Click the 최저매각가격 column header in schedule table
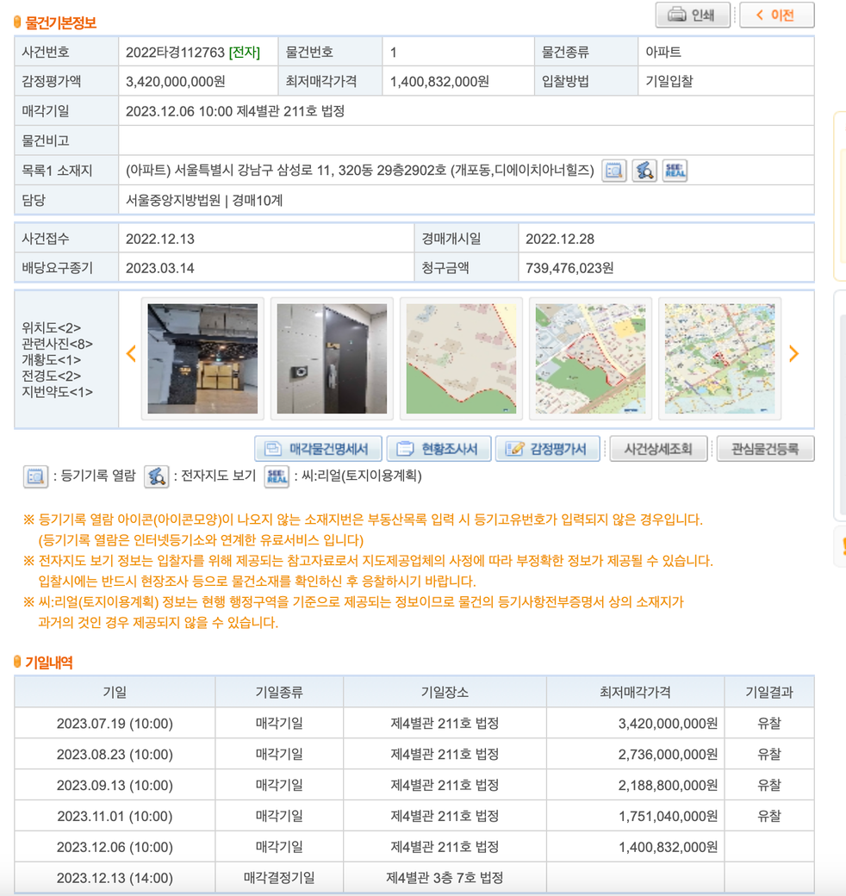This screenshot has width=846, height=896. click(x=635, y=692)
